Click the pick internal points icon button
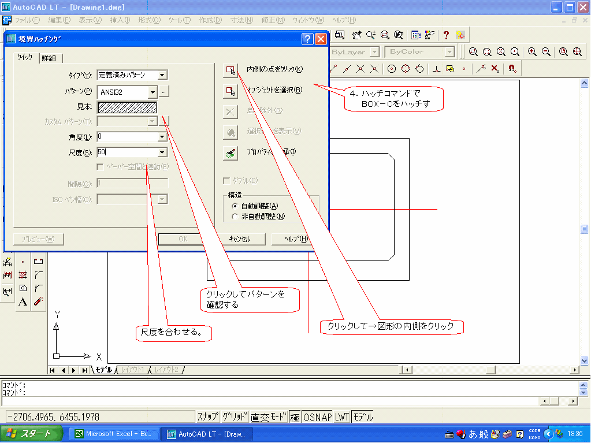Viewport: 591px width, 443px height. pos(231,70)
